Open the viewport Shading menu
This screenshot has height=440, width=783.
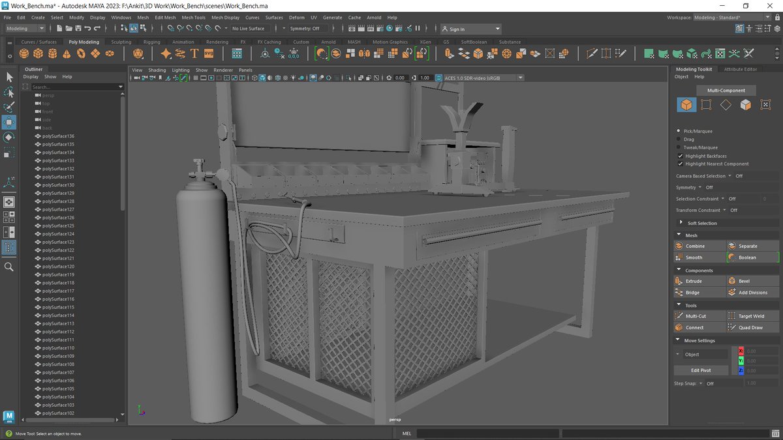coord(157,70)
